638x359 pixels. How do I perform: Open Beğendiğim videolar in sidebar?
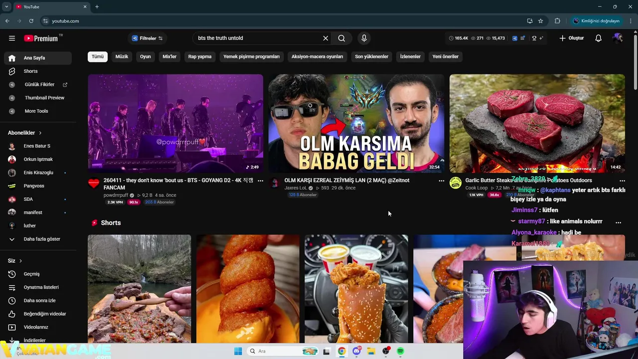pos(38,314)
